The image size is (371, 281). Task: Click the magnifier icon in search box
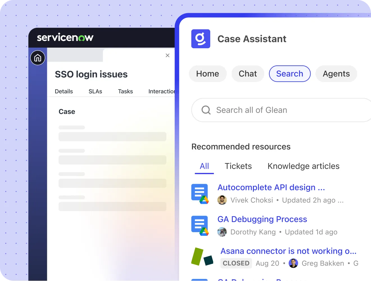(x=206, y=110)
